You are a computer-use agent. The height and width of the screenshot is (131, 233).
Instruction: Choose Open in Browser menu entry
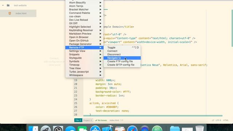pos(84,37)
